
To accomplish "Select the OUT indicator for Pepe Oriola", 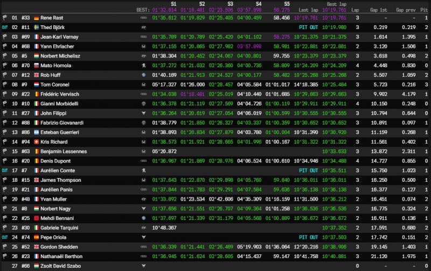I will [x=5, y=237].
